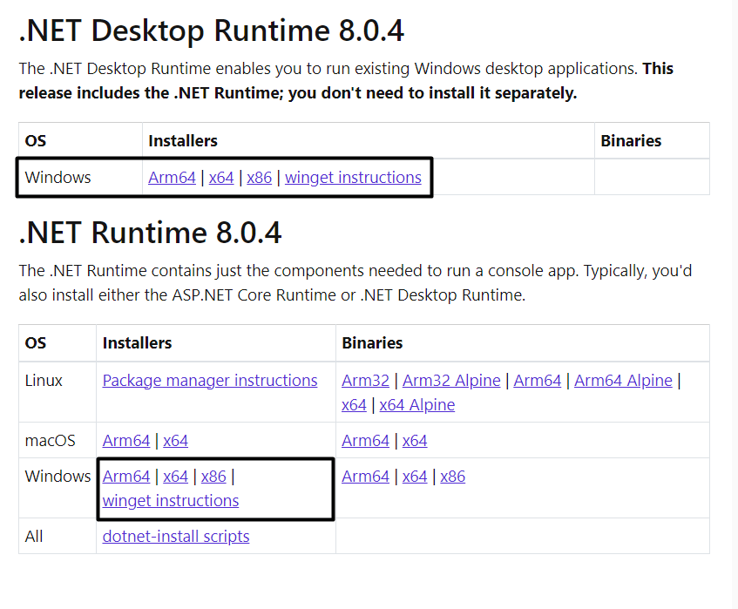
Task: Download Linux Arm32 Alpine binaries
Action: pos(451,381)
